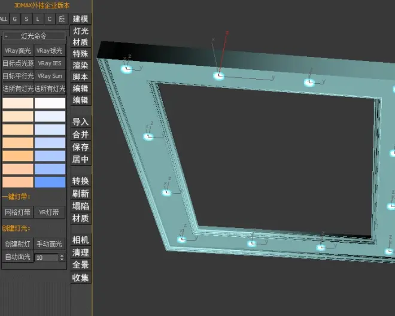Click the spinner arrows beside value 10
Image resolution: width=395 pixels, height=316 pixels.
[62, 257]
